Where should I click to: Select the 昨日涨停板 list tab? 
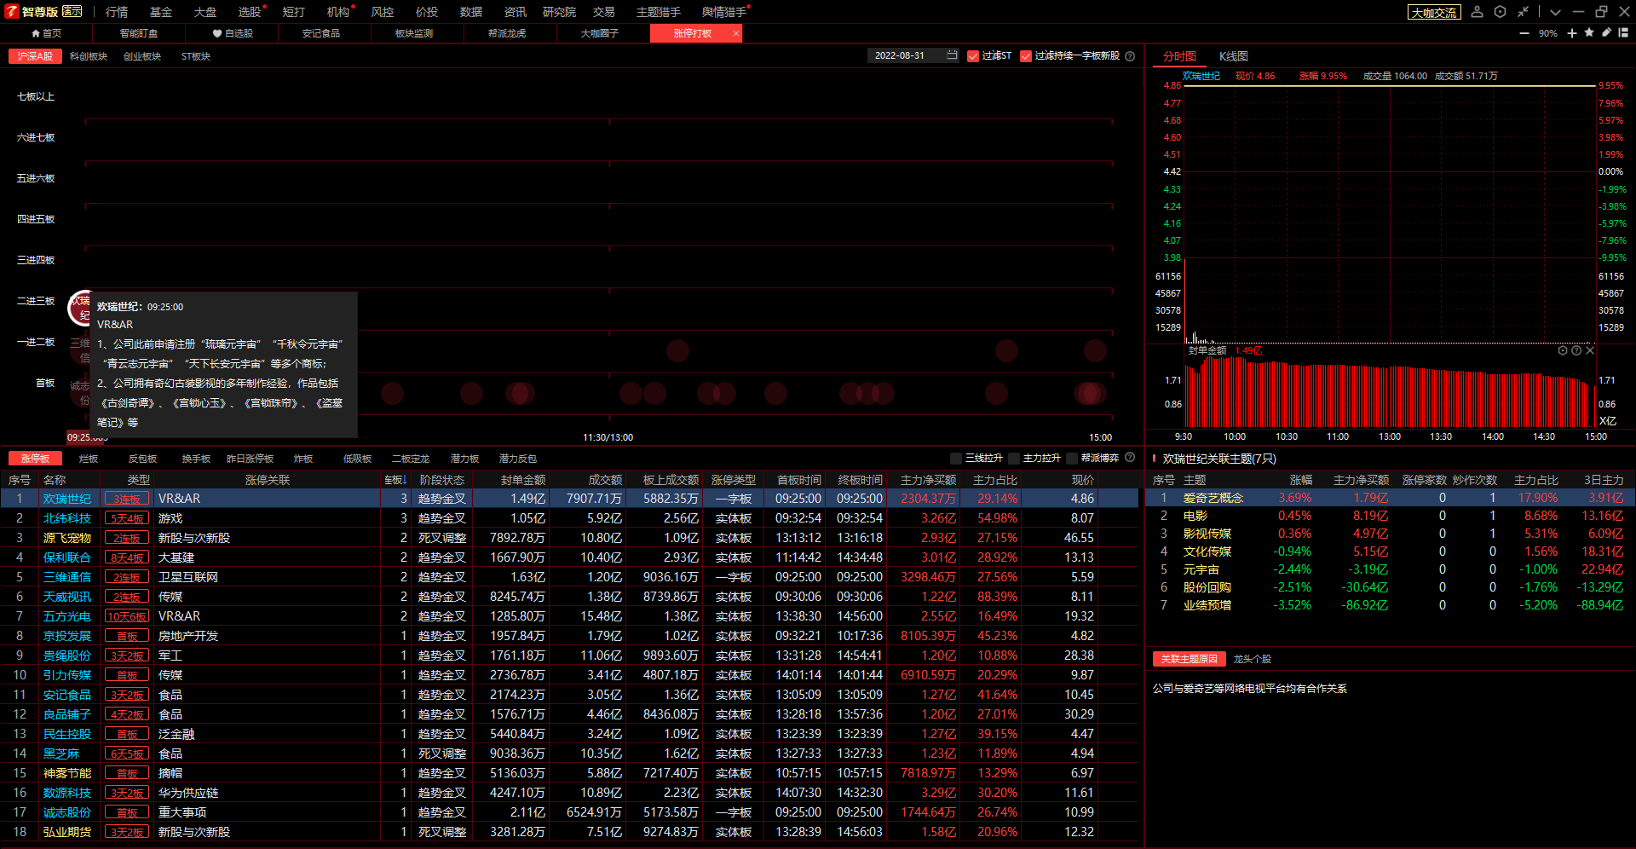pyautogui.click(x=250, y=459)
